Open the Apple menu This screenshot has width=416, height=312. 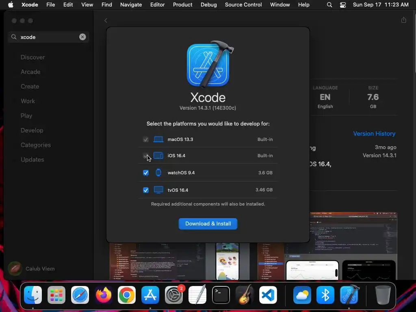[11, 4]
